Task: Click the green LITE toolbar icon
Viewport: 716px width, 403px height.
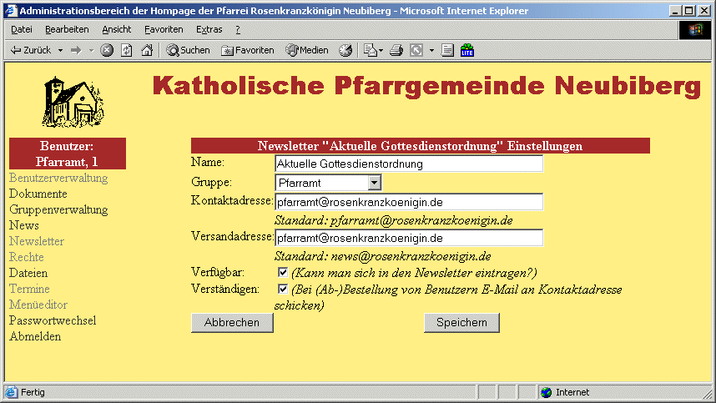Action: 467,50
